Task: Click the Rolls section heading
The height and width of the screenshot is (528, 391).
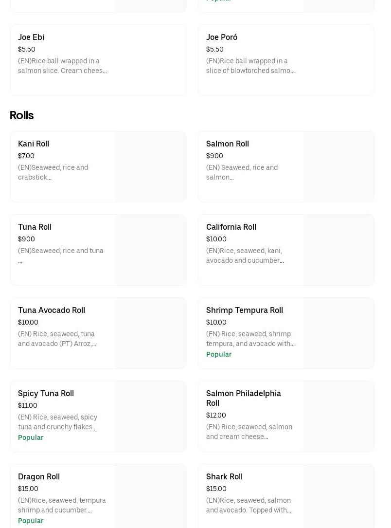Action: [x=21, y=115]
